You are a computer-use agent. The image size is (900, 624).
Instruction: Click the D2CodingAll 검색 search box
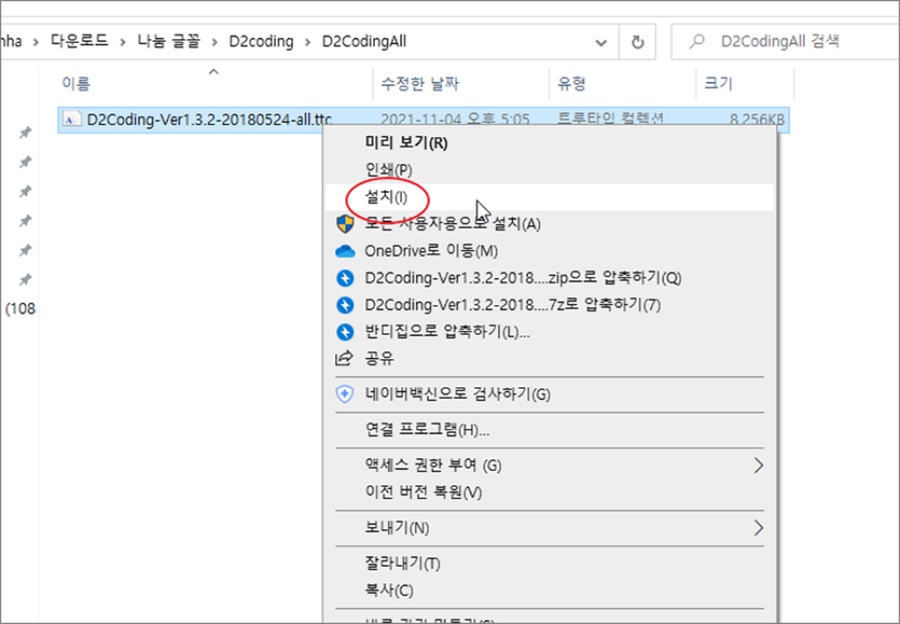tap(785, 43)
